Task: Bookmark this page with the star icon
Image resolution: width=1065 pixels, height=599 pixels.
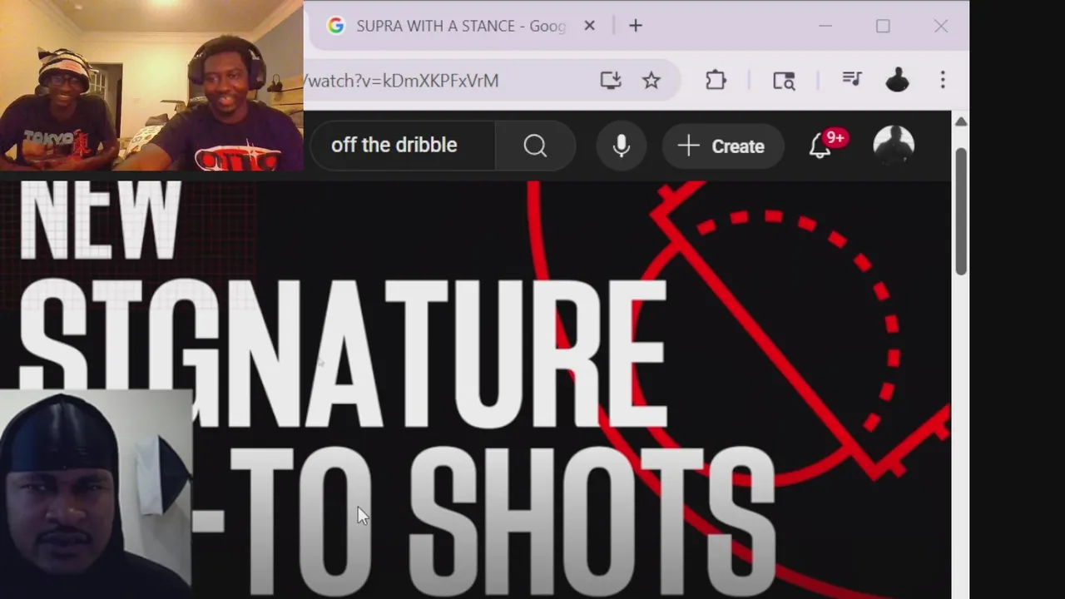Action: 651,80
